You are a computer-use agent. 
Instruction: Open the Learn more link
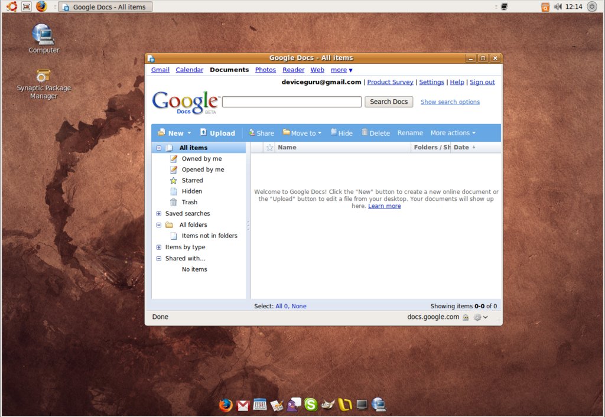coord(384,206)
